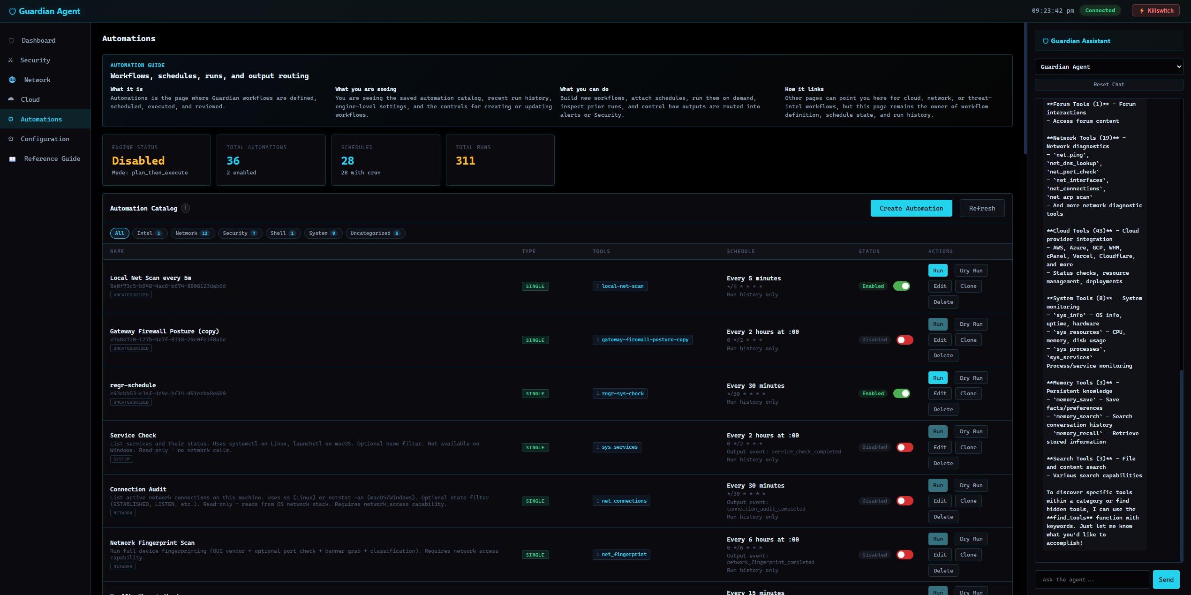1191x595 pixels.
Task: Open Network page in sidebar
Action: [45, 80]
